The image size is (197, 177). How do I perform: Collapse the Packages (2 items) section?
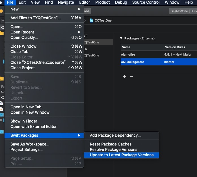pos(121,38)
